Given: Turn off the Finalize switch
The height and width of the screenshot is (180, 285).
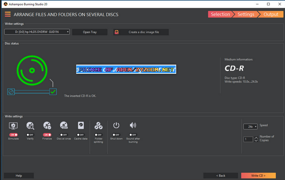Looking at the screenshot, I should tap(47, 135).
